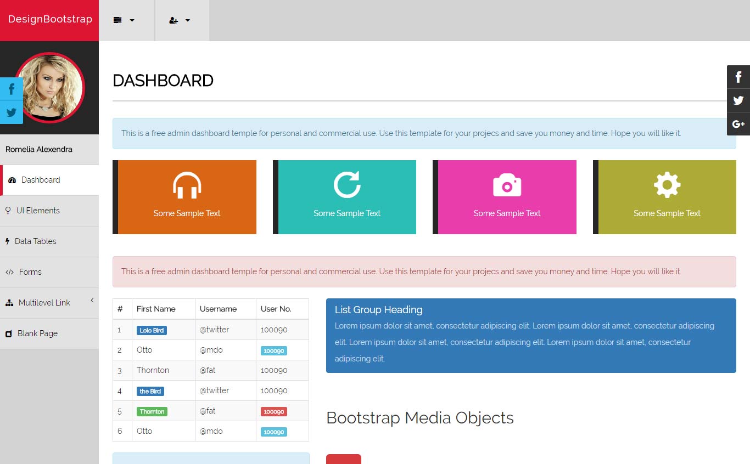Click the pink danger alert banner text

[x=401, y=271]
